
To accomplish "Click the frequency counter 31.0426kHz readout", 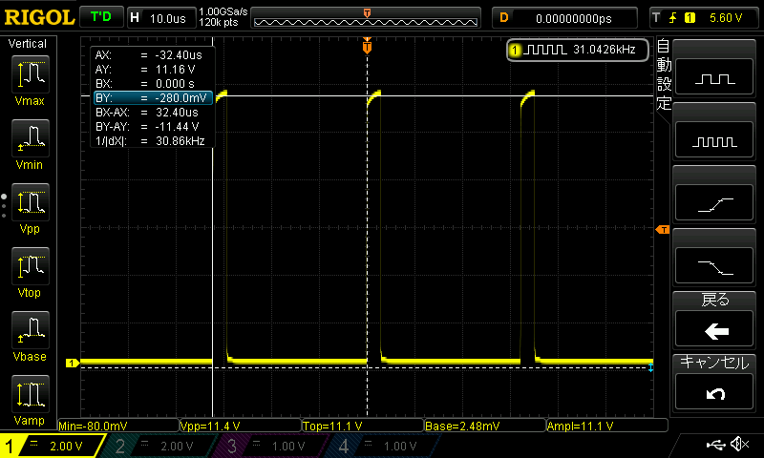I will click(578, 50).
